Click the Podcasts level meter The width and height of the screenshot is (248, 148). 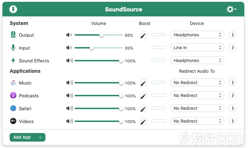[159, 95]
